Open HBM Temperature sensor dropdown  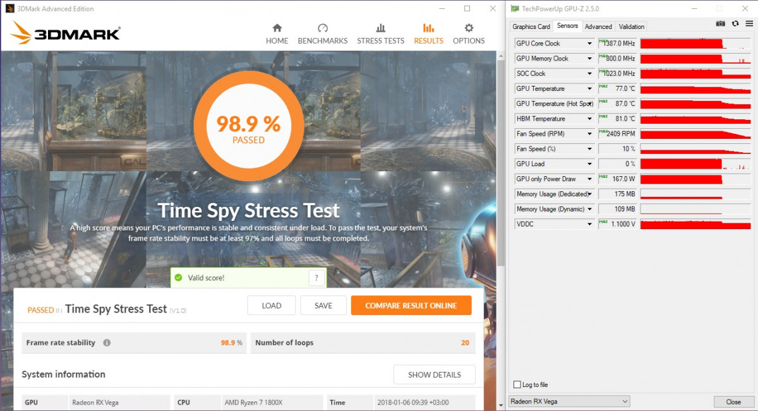coord(590,119)
